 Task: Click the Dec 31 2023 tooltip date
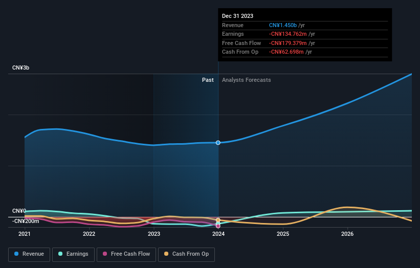click(237, 16)
